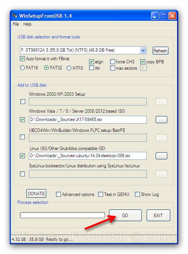The image size is (188, 254).
Task: Browse for Linux ISO file
Action: click(x=161, y=156)
